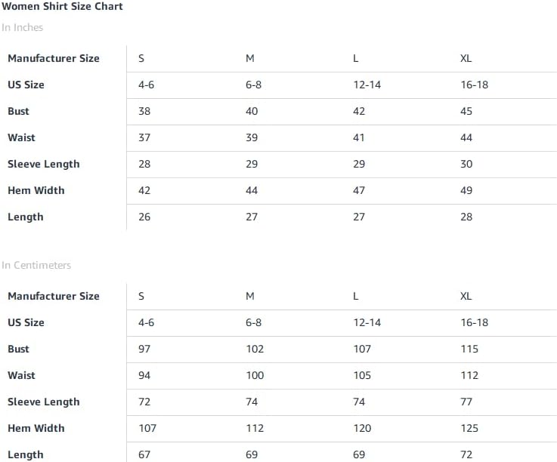This screenshot has height=462, width=557.
Task: Select the XL column header in inches table
Action: point(466,58)
